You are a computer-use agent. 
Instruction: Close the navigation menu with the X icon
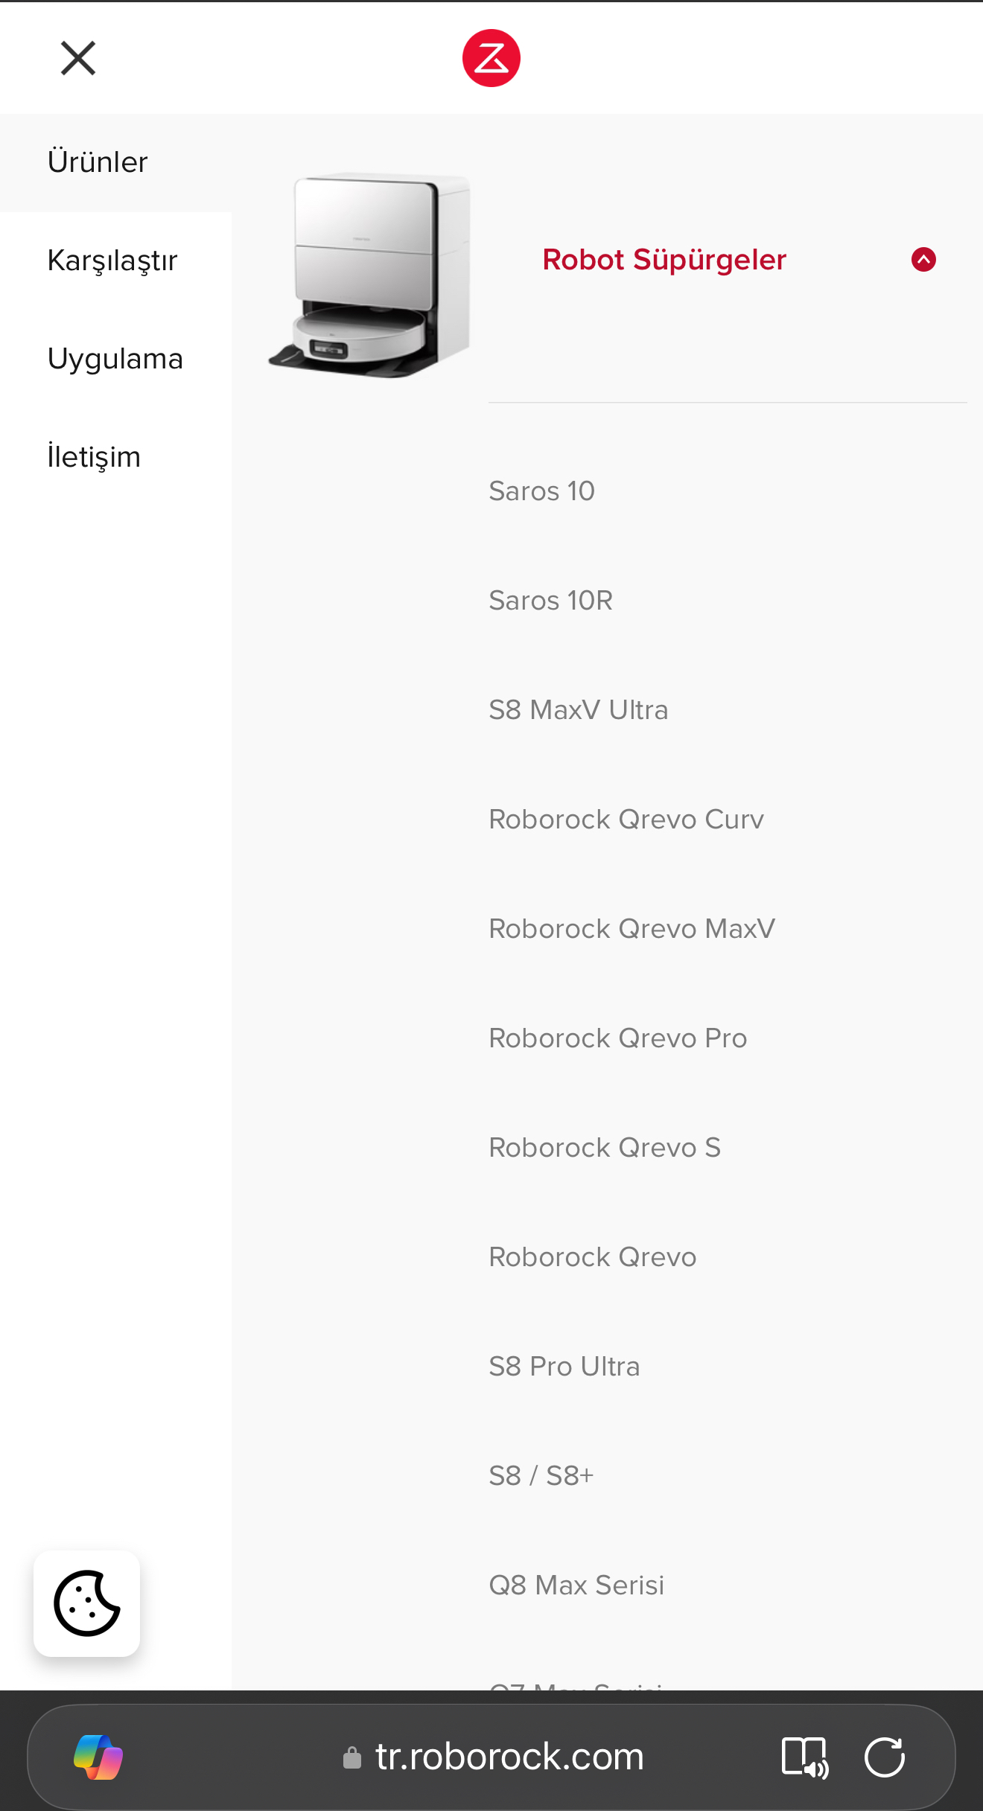click(78, 58)
